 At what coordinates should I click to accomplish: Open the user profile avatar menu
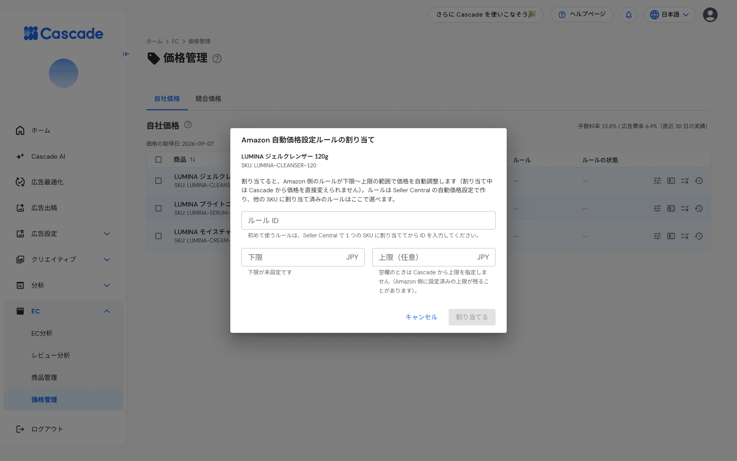tap(710, 15)
